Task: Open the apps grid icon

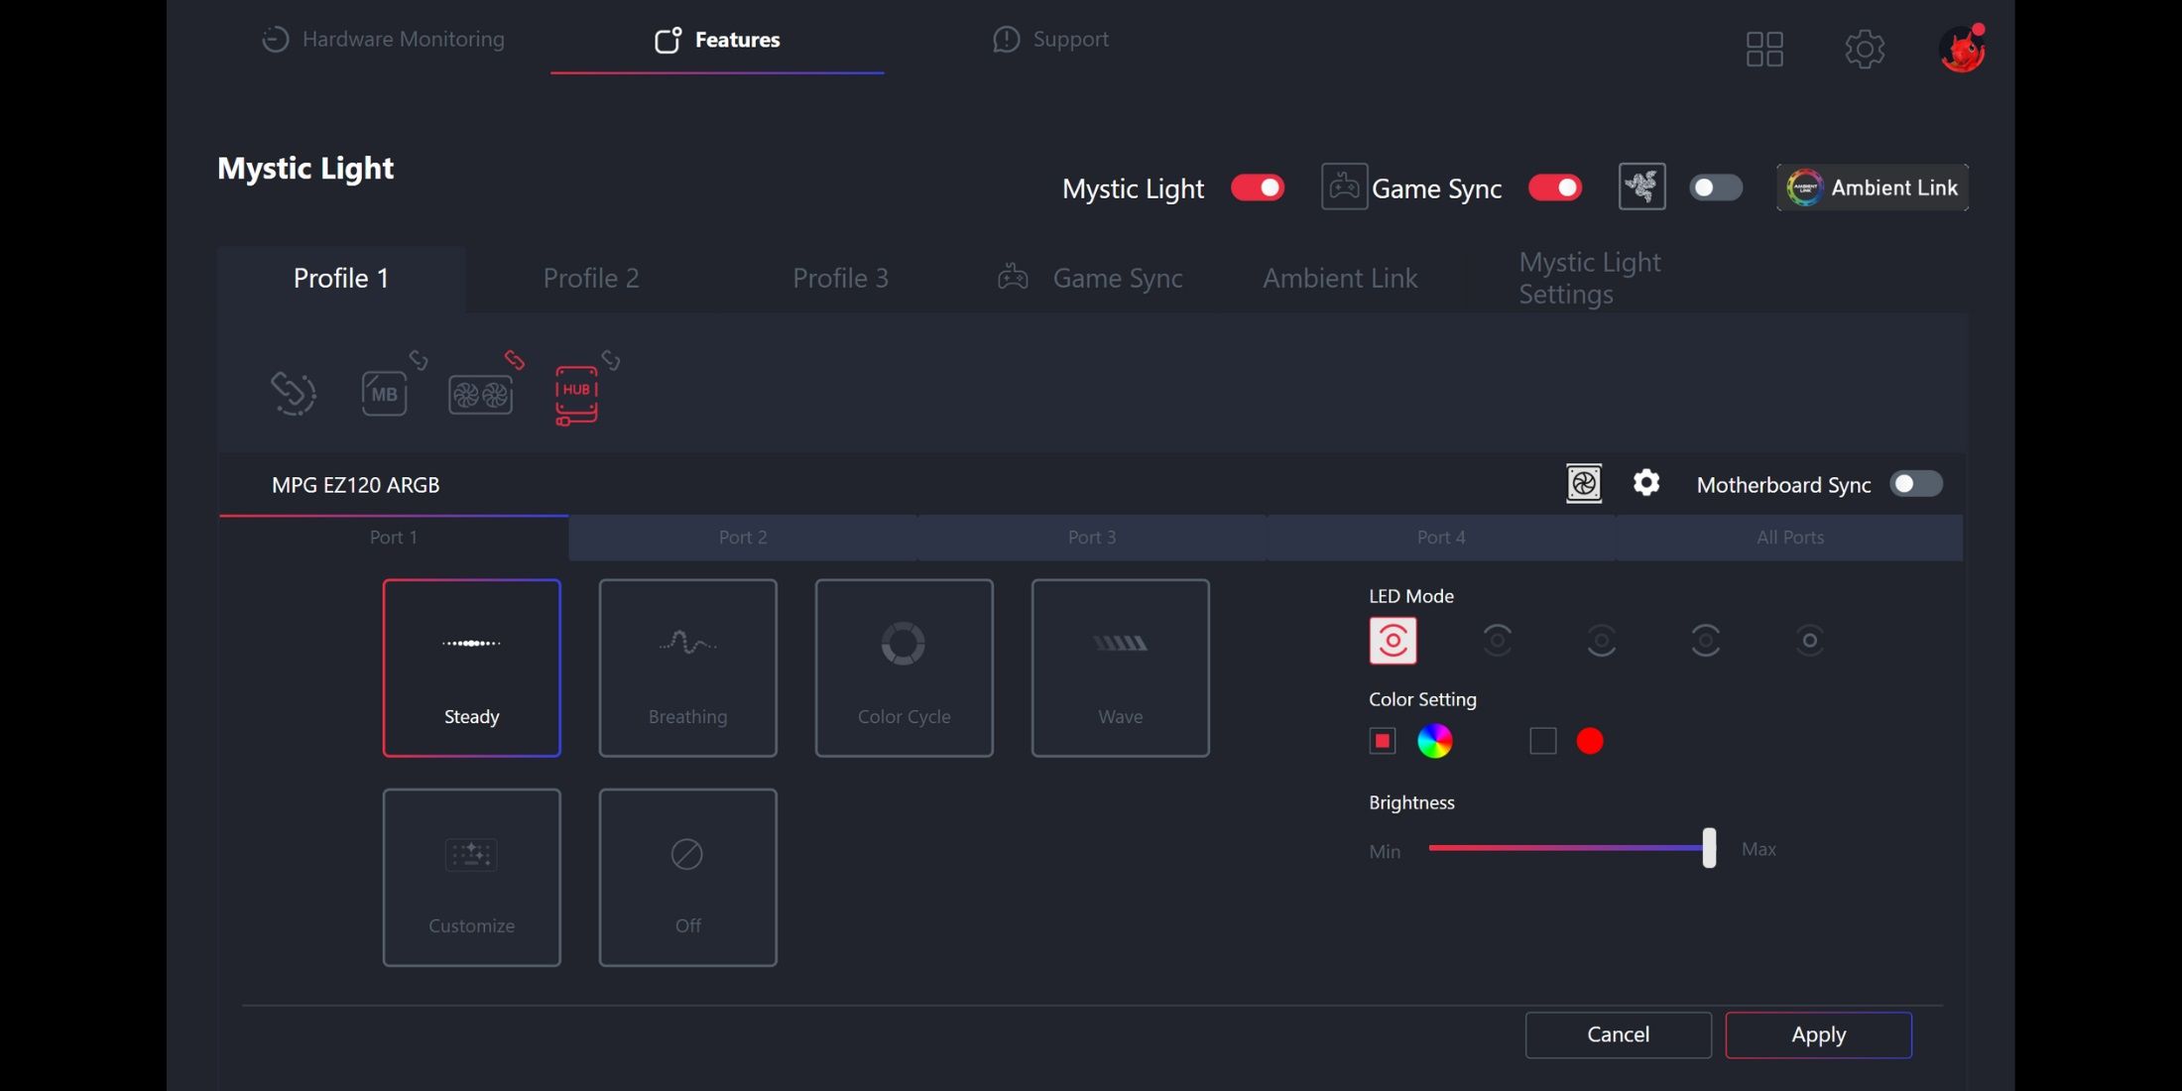Action: 1764,48
